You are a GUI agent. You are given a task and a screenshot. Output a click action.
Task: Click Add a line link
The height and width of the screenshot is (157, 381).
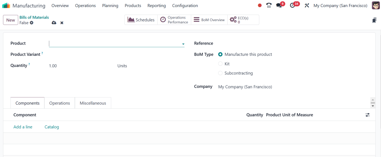23,127
